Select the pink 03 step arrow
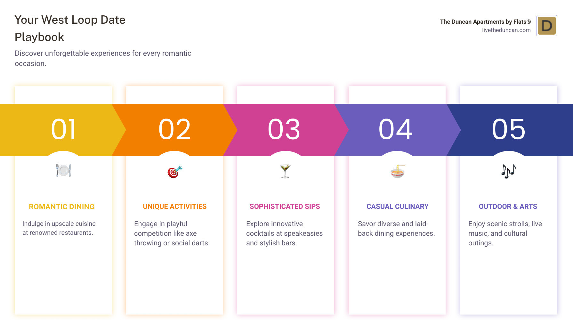The image size is (573, 328). [x=284, y=130]
